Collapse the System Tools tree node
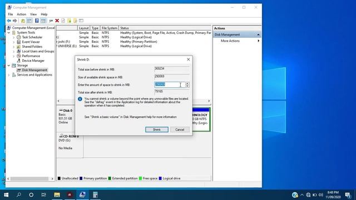356x200 pixels. click(x=9, y=33)
